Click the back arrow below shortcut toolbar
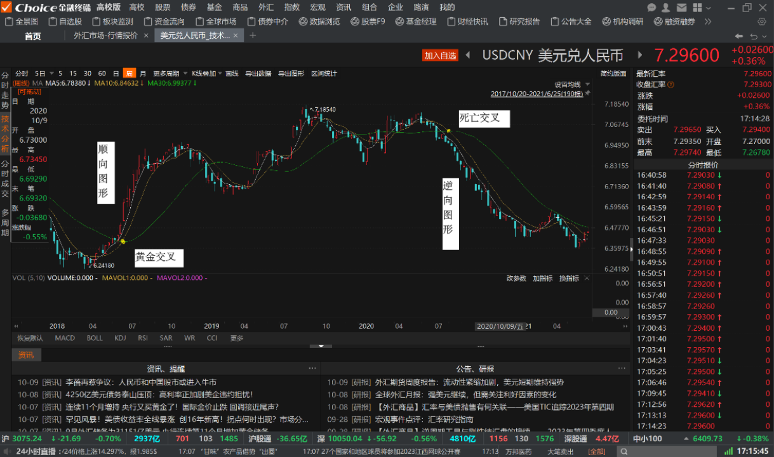The width and height of the screenshot is (774, 457). tap(740, 36)
